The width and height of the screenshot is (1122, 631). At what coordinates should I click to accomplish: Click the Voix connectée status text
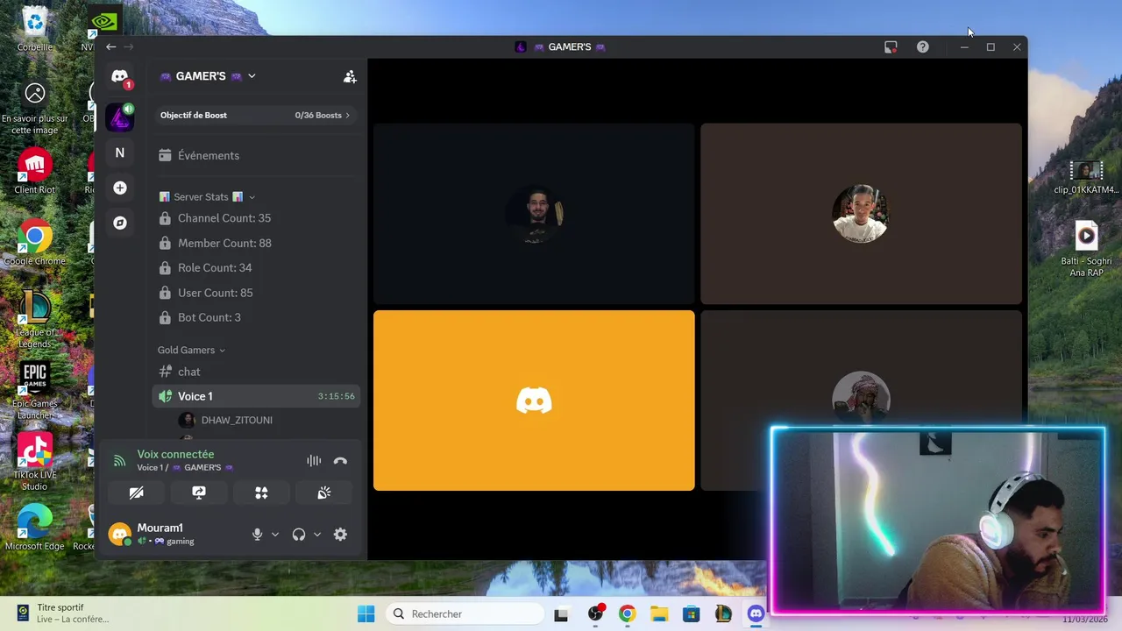pyautogui.click(x=175, y=454)
